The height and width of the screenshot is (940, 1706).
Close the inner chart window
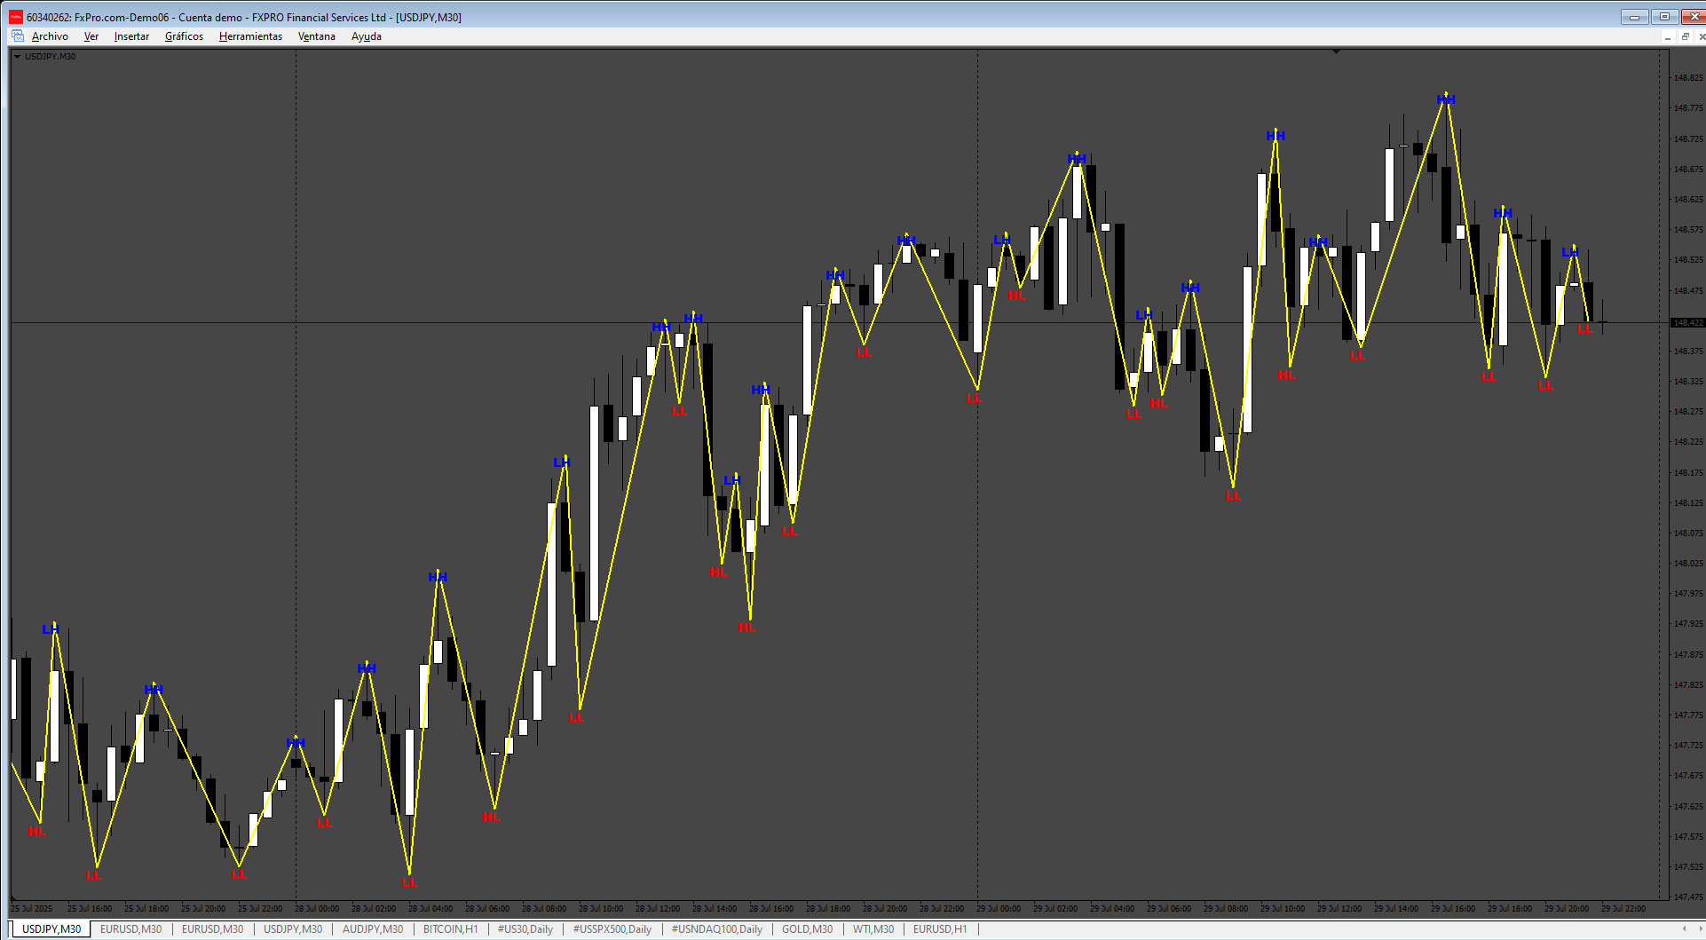[x=1701, y=37]
